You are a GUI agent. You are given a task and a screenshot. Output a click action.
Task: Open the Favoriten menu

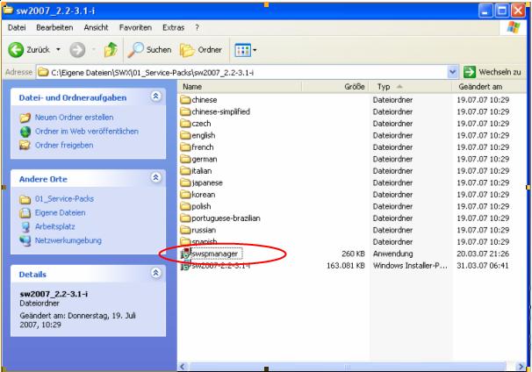pyautogui.click(x=135, y=28)
